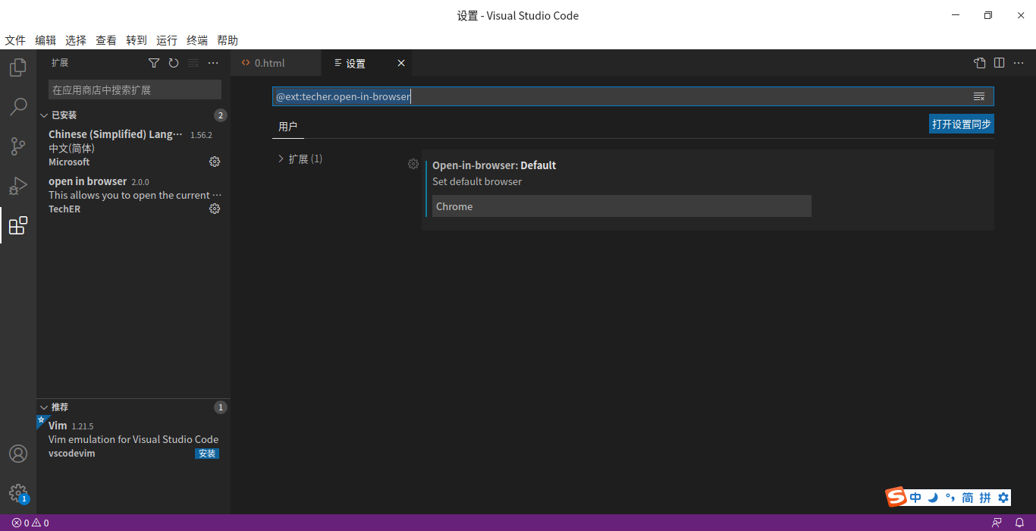
Task: Toggle Sogou moon half-width mode
Action: pos(933,498)
